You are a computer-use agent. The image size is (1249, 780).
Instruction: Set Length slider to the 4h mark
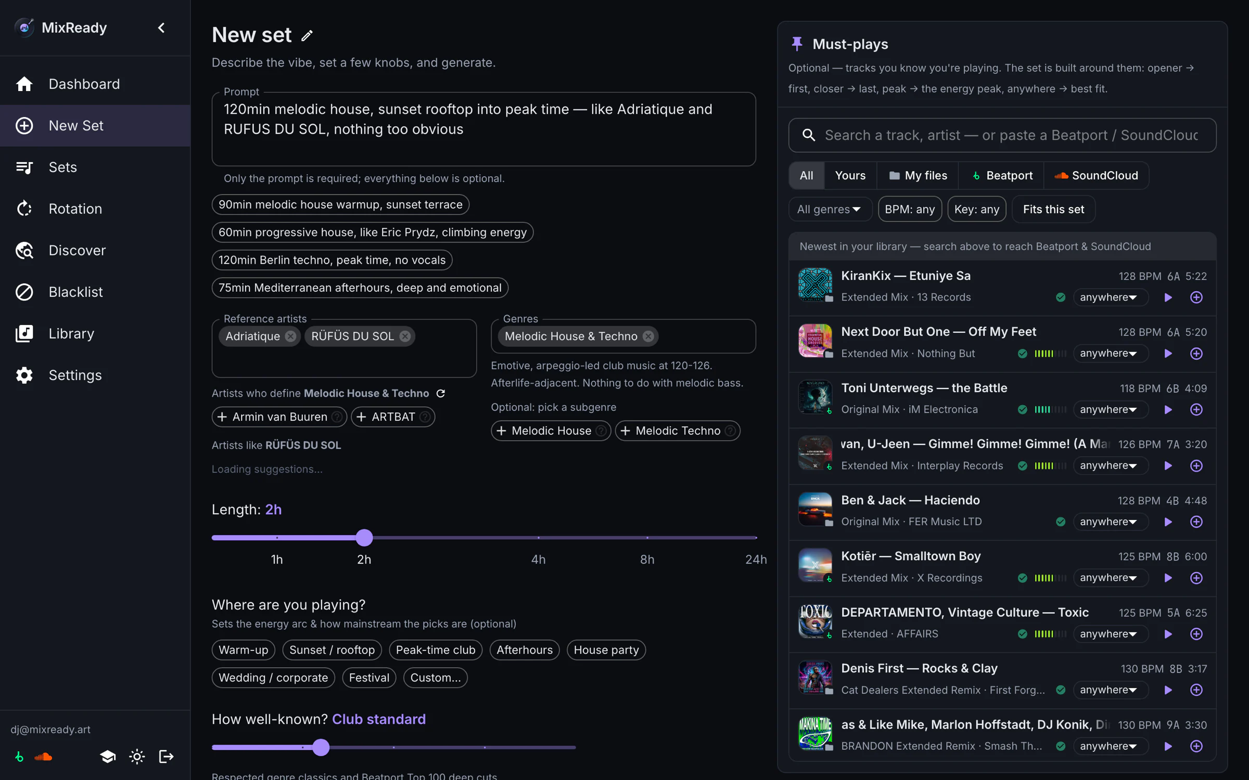pyautogui.click(x=539, y=538)
